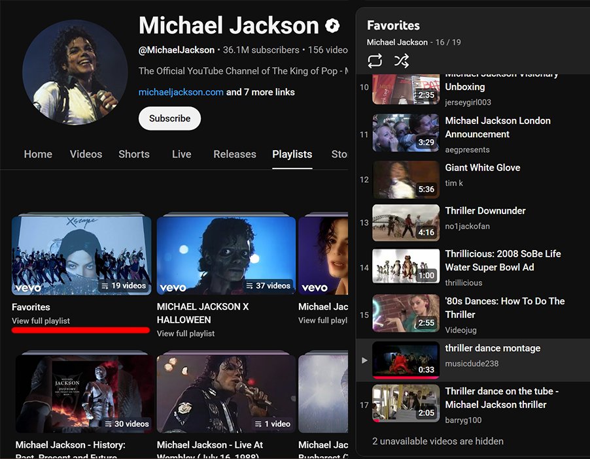Screen dimensions: 590x459
Task: Play Michael Jackson London Announcement thumbnail
Action: [406, 133]
